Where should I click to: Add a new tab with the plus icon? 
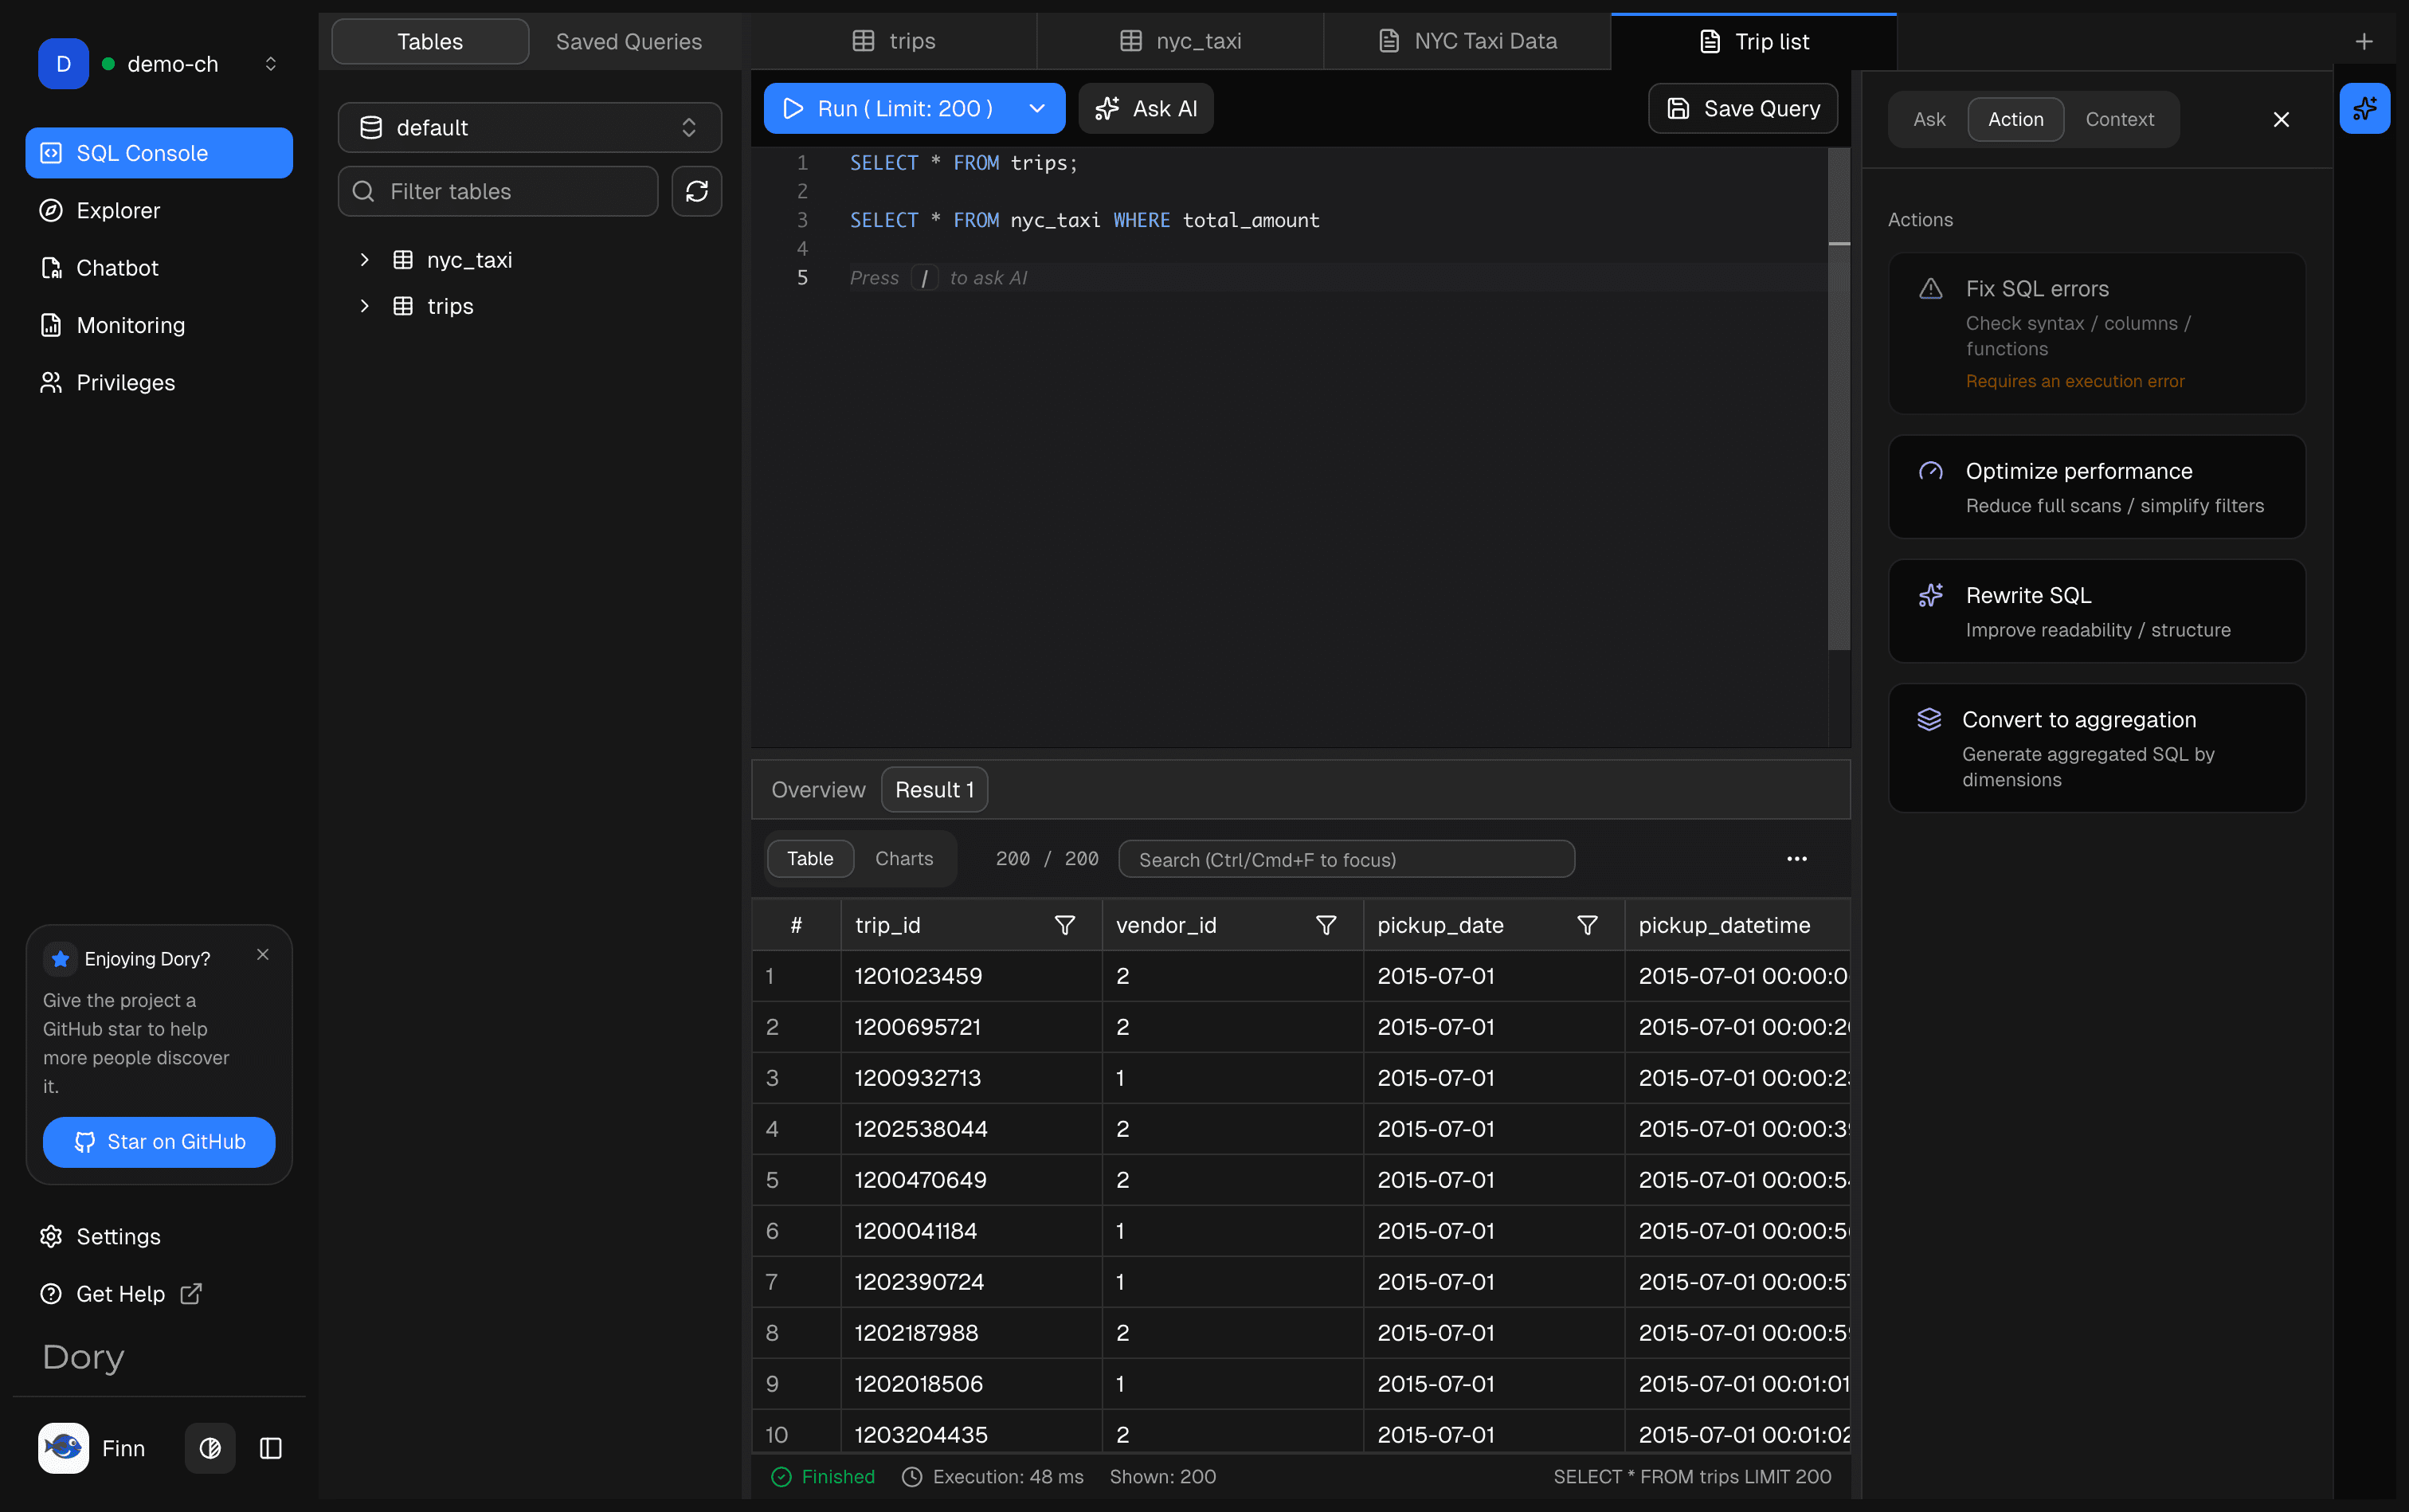[2363, 41]
